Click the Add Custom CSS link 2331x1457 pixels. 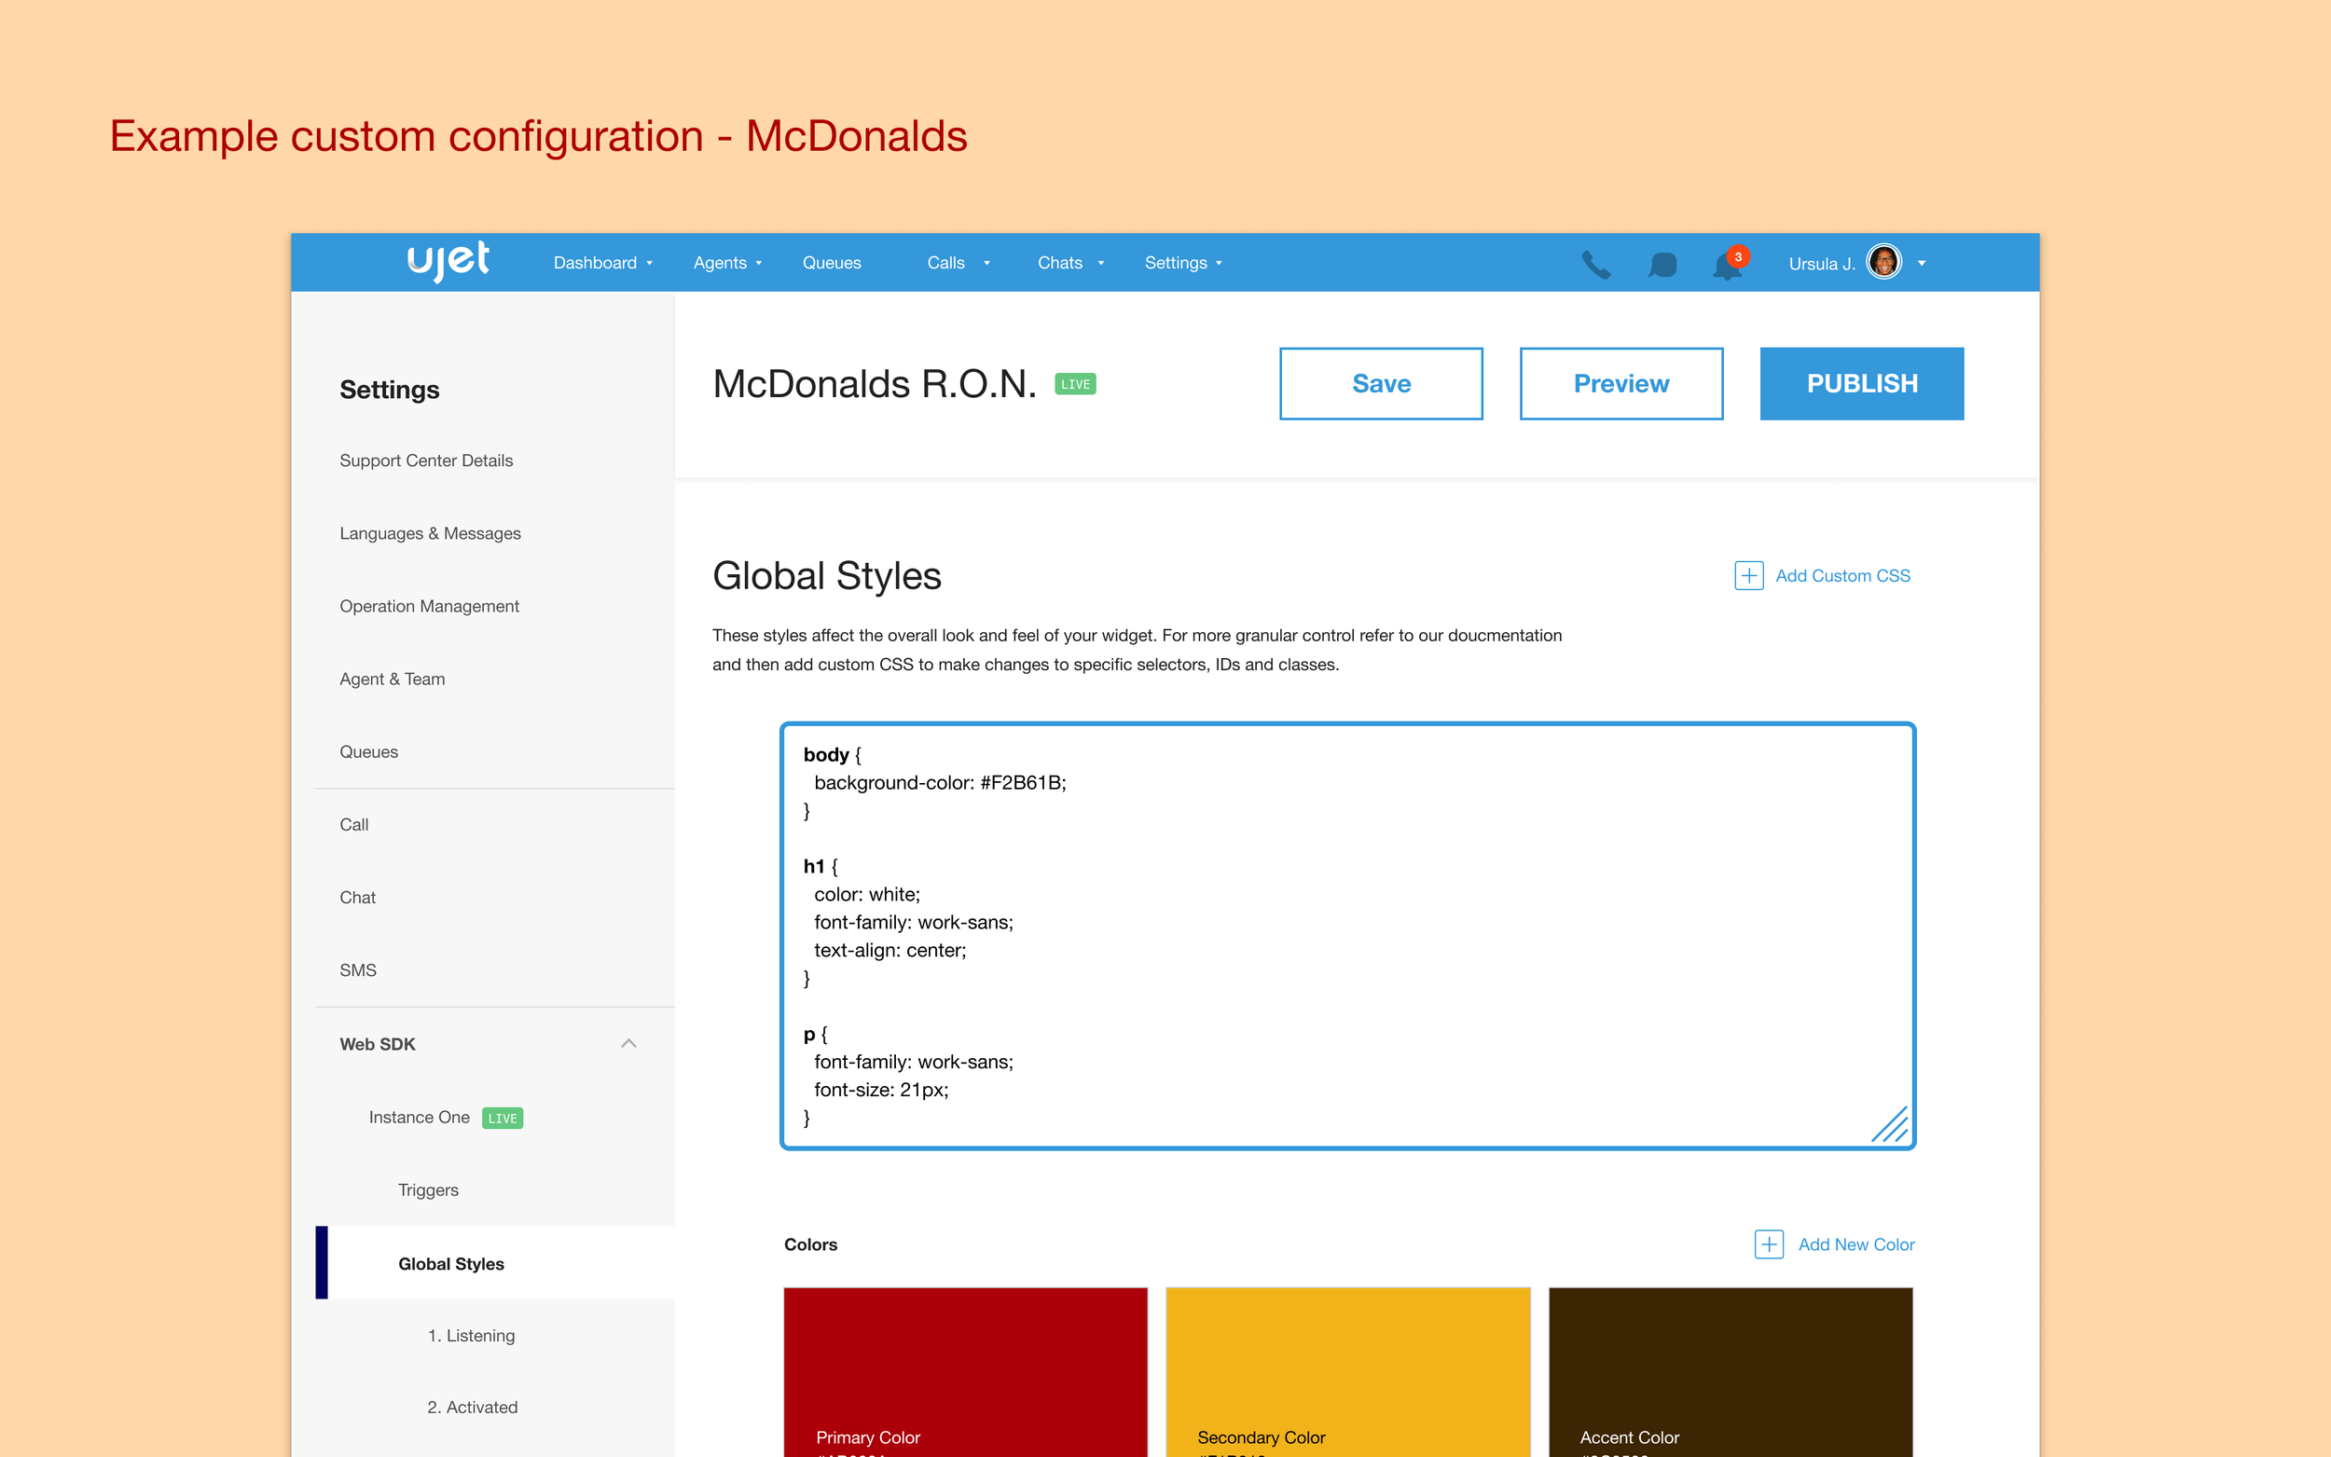tap(1842, 575)
